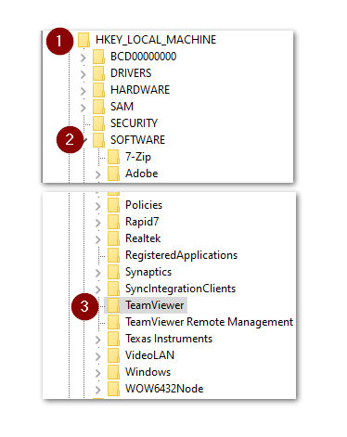Expand the BCD00000000 key
The image size is (347, 437).
point(83,58)
